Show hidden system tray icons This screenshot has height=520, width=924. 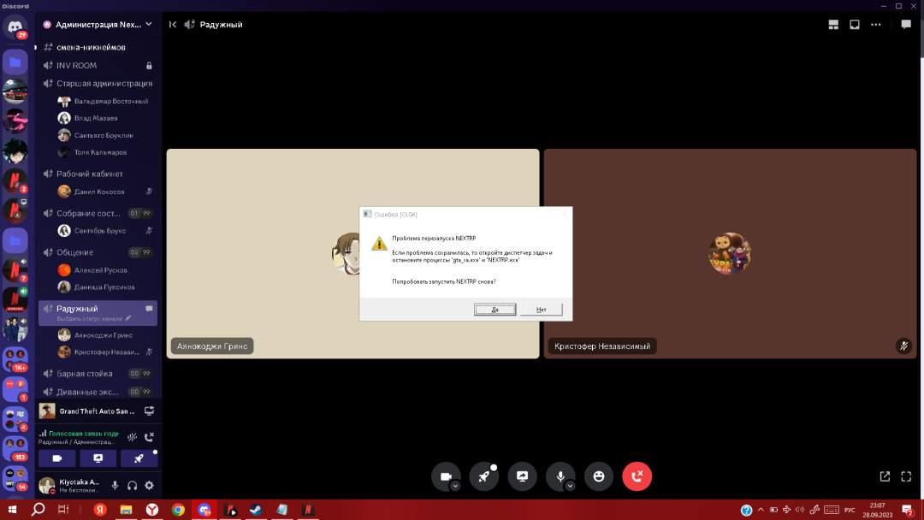(761, 510)
